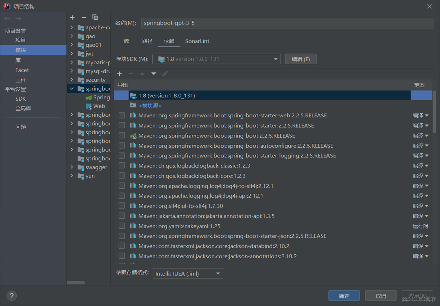This screenshot has height=306, width=440.
Task: Click the remove module minus icon
Action: [84, 17]
